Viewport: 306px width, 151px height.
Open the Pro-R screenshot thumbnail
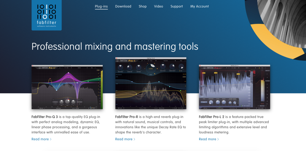[x=151, y=83]
